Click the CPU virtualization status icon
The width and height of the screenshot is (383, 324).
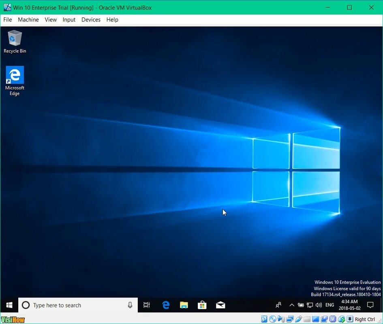333,319
